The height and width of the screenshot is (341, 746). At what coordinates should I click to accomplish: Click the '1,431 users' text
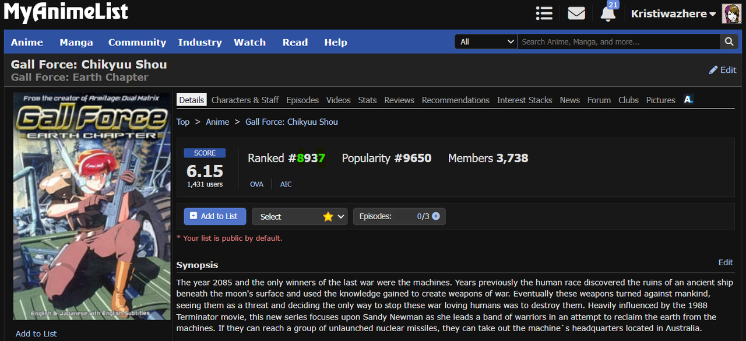tap(205, 184)
